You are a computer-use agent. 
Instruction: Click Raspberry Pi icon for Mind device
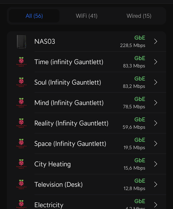(21, 103)
